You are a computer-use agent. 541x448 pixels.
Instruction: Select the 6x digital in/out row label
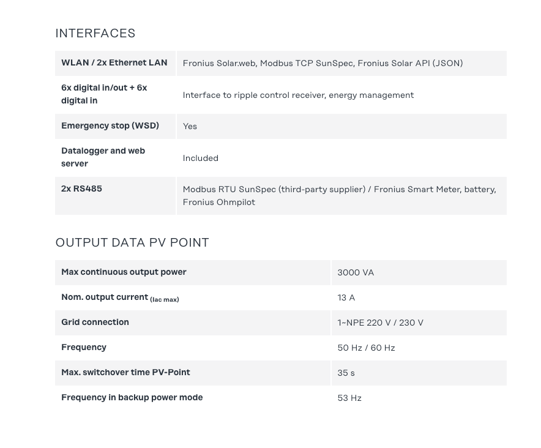coord(104,94)
